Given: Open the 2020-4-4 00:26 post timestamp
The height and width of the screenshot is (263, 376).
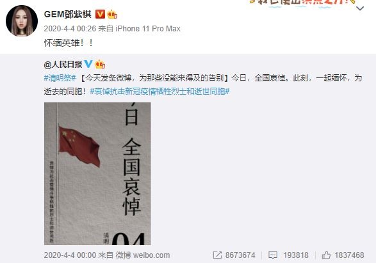Looking at the screenshot, I should tap(70, 29).
